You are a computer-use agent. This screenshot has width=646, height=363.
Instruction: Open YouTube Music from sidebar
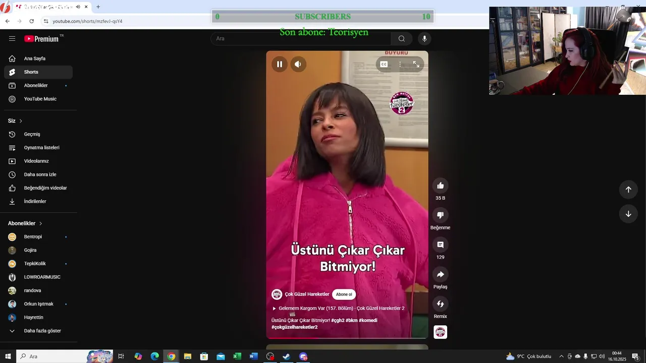click(x=38, y=99)
